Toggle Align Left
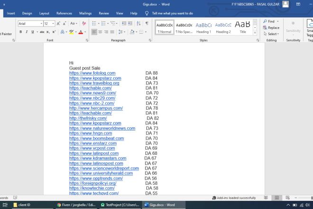Image resolution: width=313 pixels, height=209 pixels. 94,32
